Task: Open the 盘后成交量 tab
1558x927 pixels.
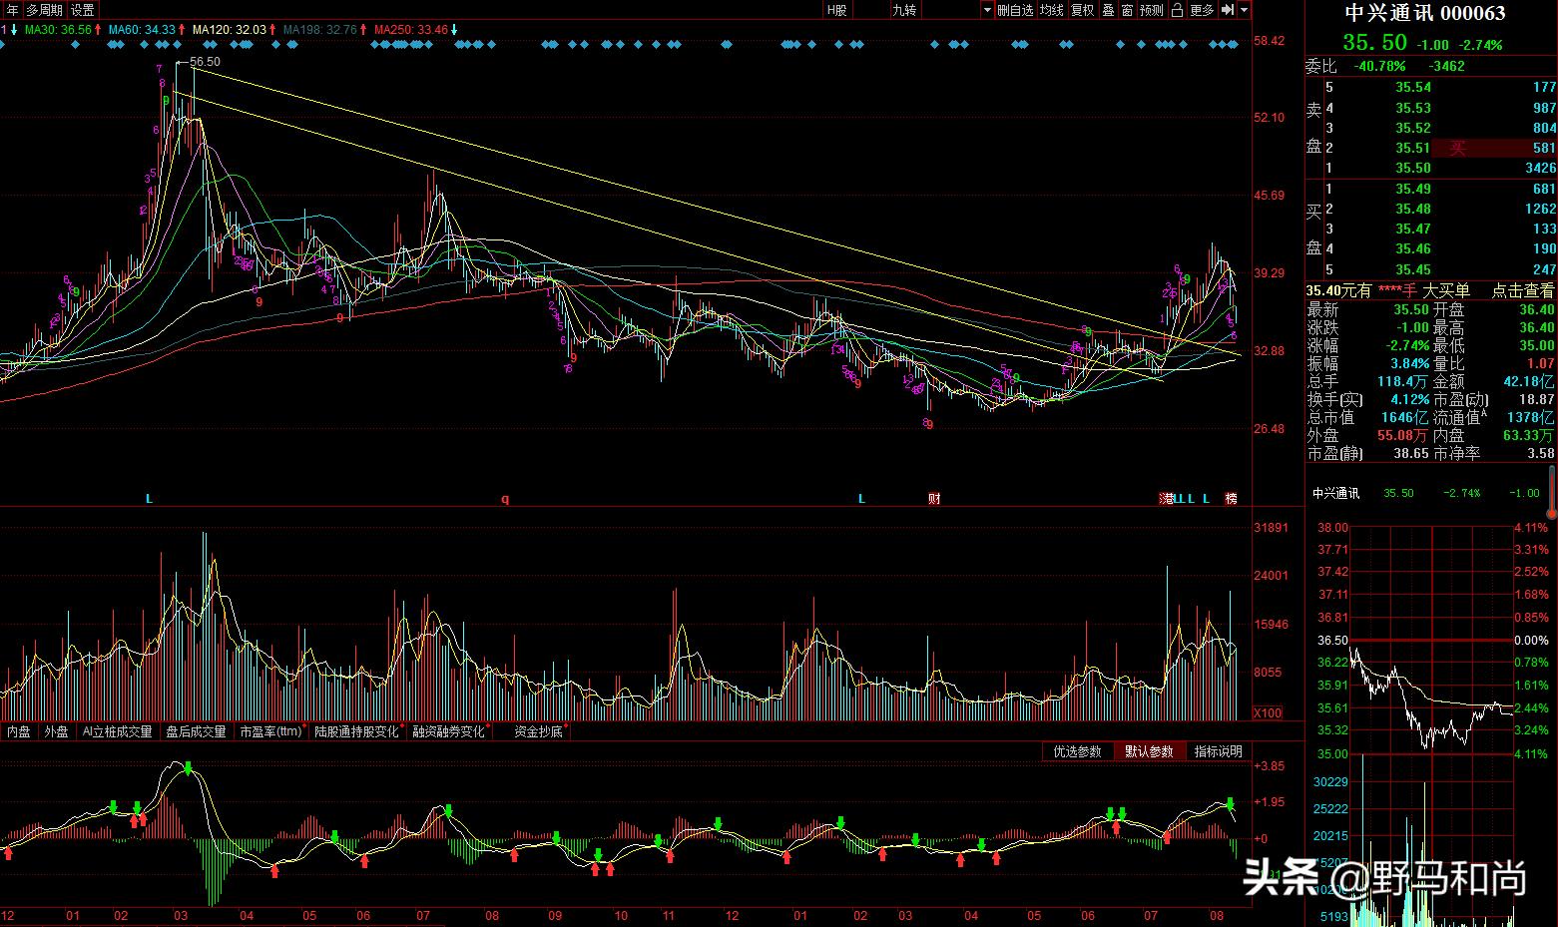Action: [x=196, y=731]
